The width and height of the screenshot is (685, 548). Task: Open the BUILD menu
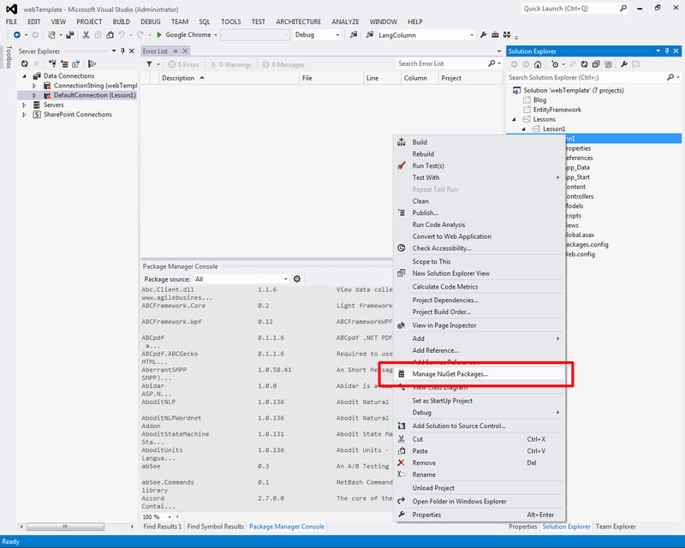pyautogui.click(x=121, y=21)
